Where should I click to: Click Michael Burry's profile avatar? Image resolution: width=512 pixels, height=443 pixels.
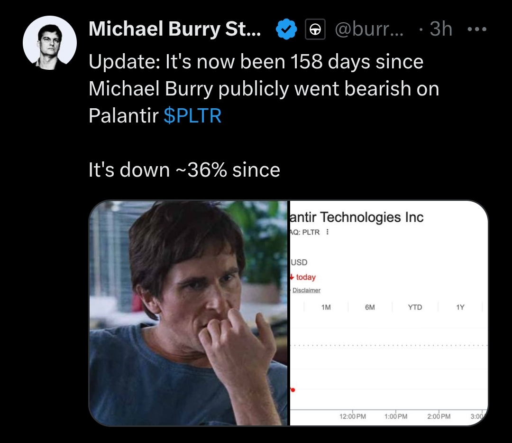(49, 42)
